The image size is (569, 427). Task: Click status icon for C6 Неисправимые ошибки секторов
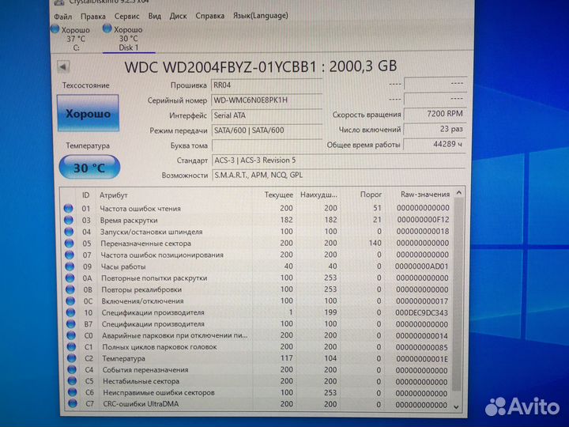coord(73,392)
